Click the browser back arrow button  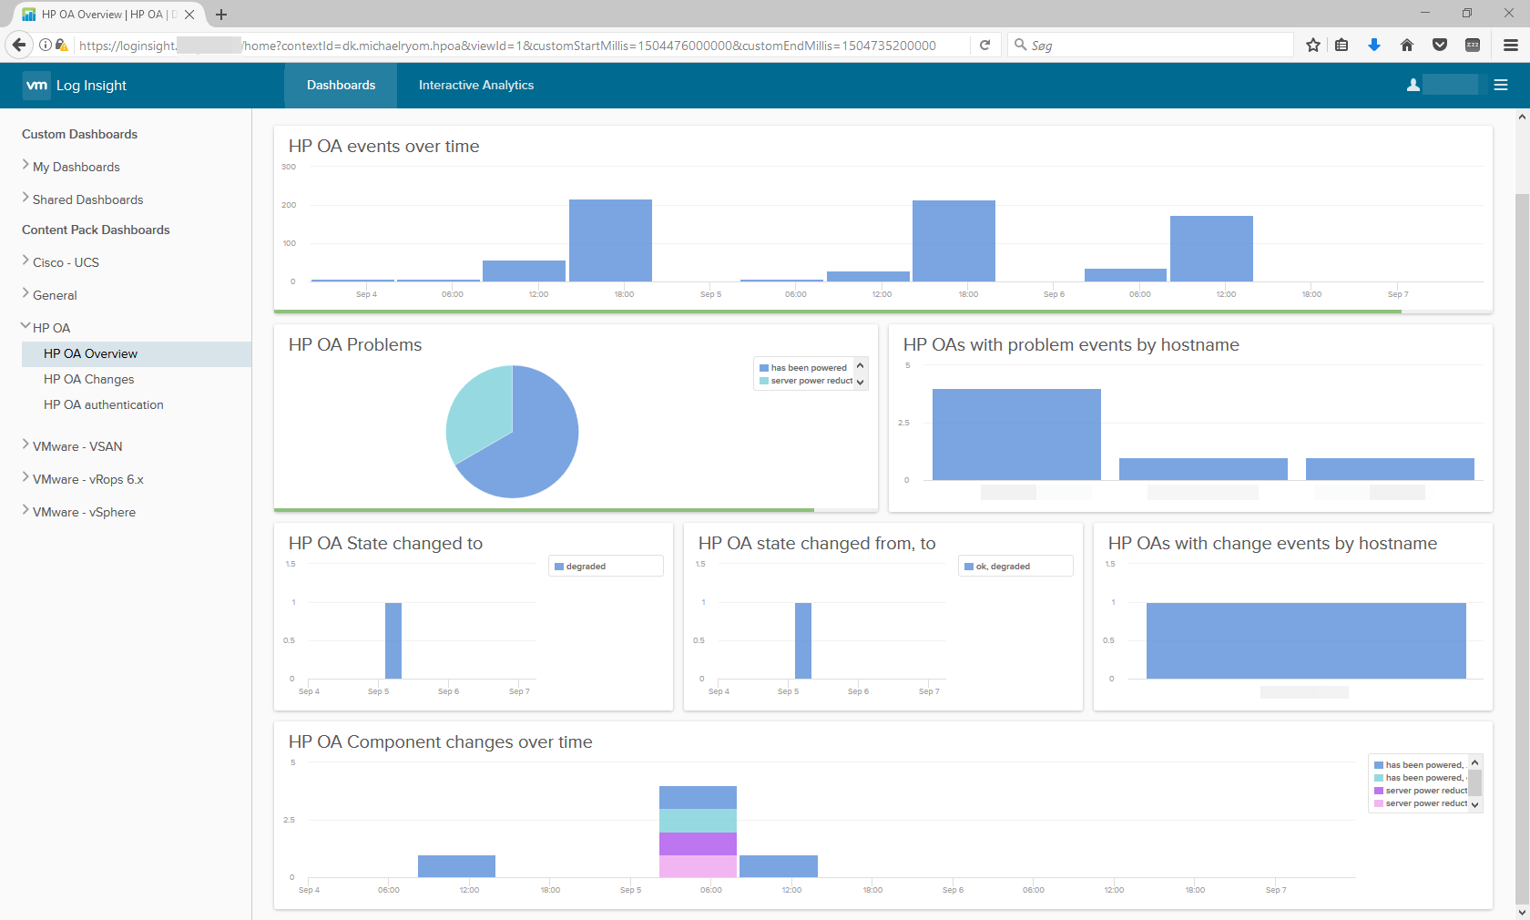point(19,45)
